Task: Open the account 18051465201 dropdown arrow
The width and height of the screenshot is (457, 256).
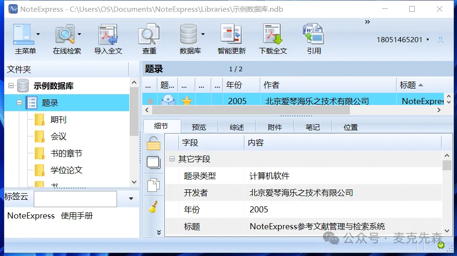Action: pyautogui.click(x=428, y=40)
